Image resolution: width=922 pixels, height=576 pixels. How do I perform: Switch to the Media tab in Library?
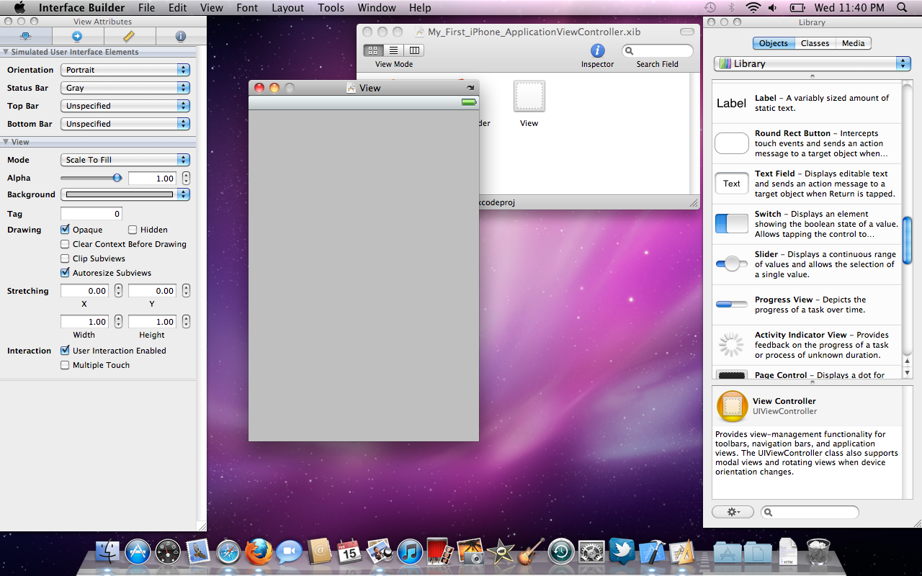click(854, 43)
